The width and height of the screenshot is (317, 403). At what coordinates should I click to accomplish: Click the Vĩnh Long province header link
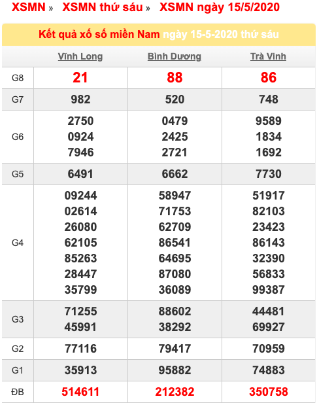click(80, 56)
